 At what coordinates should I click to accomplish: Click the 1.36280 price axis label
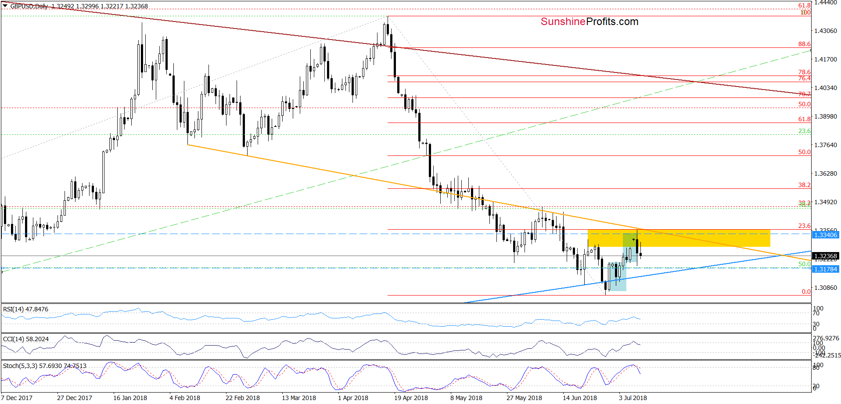[826, 173]
